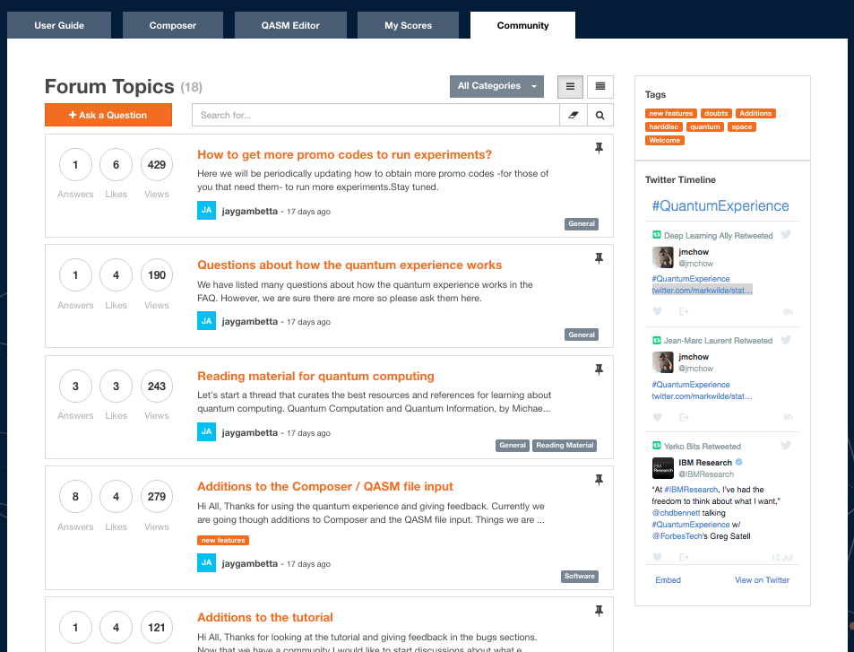Image resolution: width=854 pixels, height=652 pixels.
Task: Click the eraser clear-search icon
Action: pyautogui.click(x=573, y=115)
